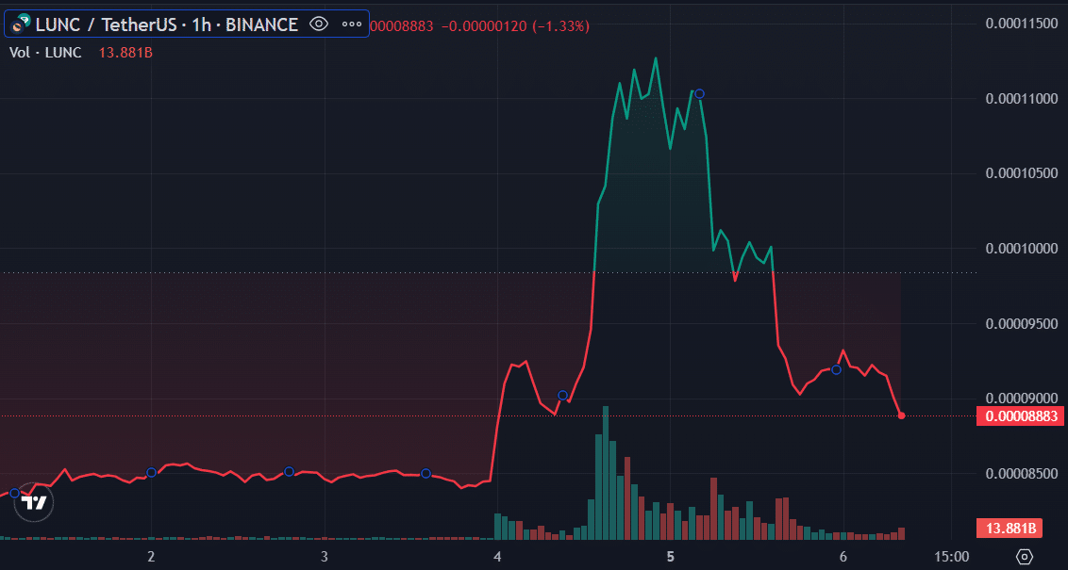Click the date label 6 on time axis

tap(843, 557)
